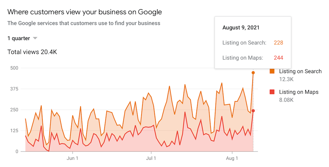Click the 1 quarter period label

[x=19, y=39]
